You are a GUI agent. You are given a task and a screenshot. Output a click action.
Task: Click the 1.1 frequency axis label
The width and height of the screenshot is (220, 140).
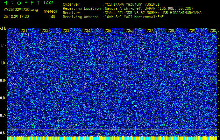[3, 45]
